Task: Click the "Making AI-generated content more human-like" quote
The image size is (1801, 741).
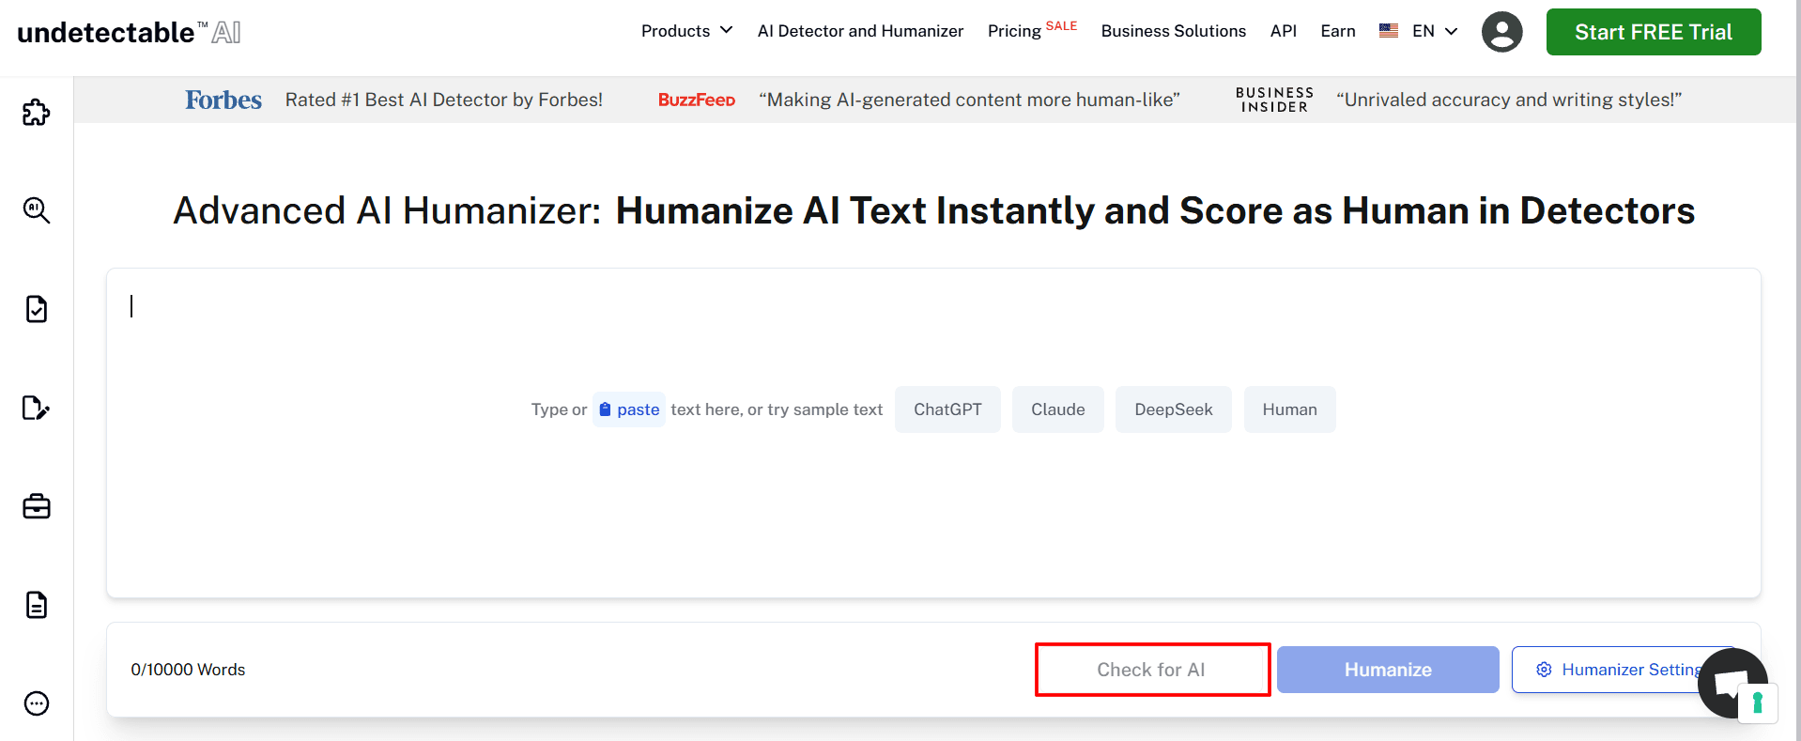Action: [969, 100]
